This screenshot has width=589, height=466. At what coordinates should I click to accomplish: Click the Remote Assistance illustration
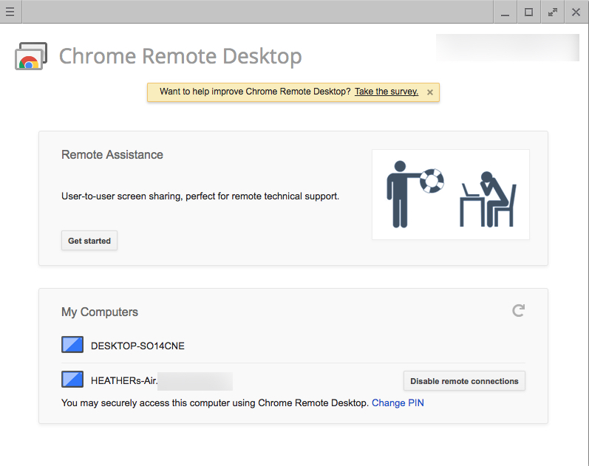coord(451,194)
